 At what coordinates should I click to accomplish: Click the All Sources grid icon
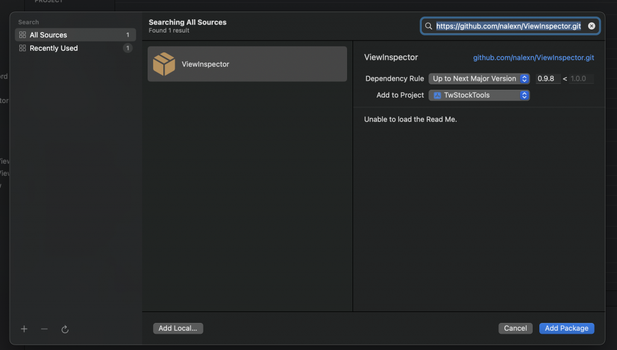point(22,35)
